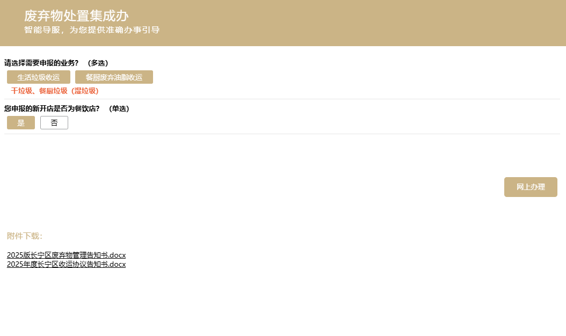Image resolution: width=566 pixels, height=336 pixels.
Task: Click the 废弃物处置集成办 header title
Action: [x=76, y=16]
